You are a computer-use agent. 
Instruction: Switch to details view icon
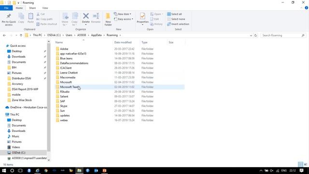tap(300, 164)
